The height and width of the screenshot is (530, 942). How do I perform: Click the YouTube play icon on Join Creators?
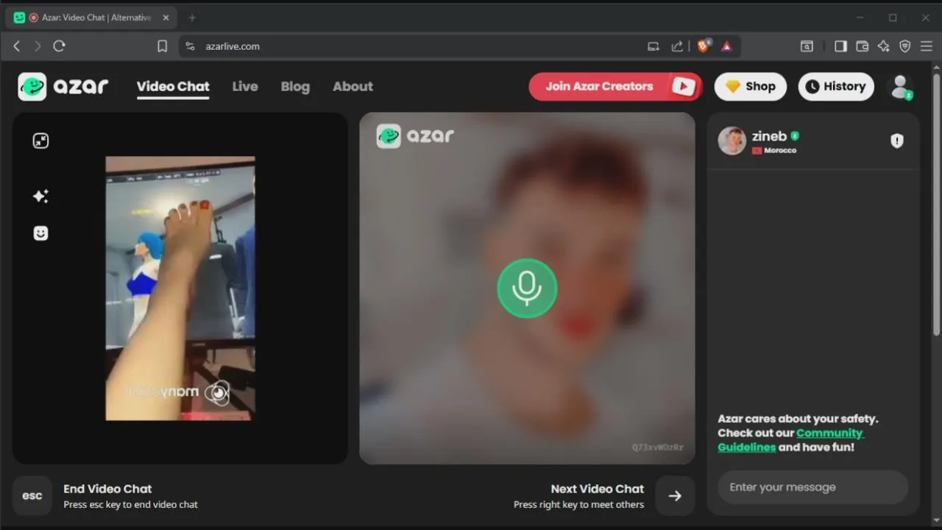(x=683, y=87)
